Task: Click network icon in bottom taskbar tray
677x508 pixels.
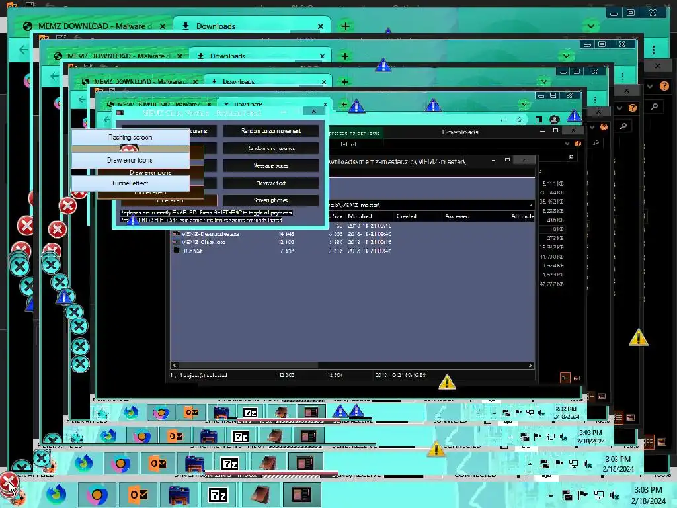Action: tap(599, 495)
